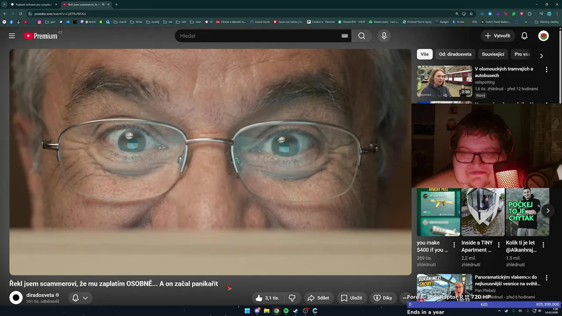Click the search magnifier button
562x316 pixels.
pyautogui.click(x=361, y=36)
